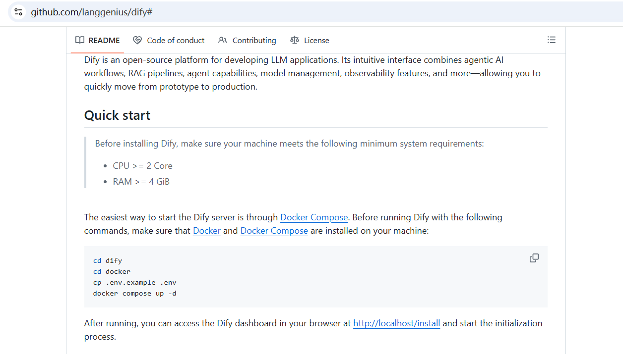
Task: Open the License tab
Action: 310,40
